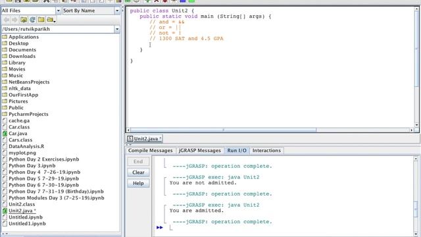
Task: Open the folder icon with dropdown arrow
Action: [x=51, y=20]
